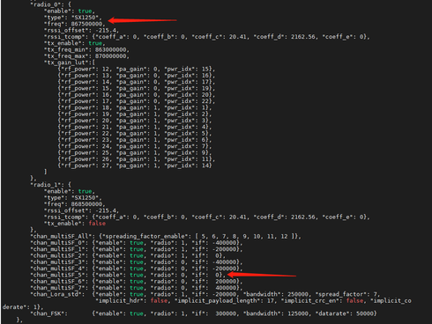
Task: Click the "radio_0" key line
Action: pos(50,4)
